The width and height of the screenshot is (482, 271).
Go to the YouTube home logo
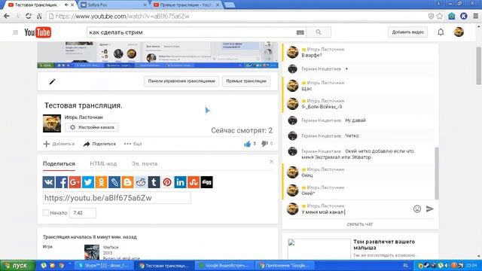coord(38,32)
